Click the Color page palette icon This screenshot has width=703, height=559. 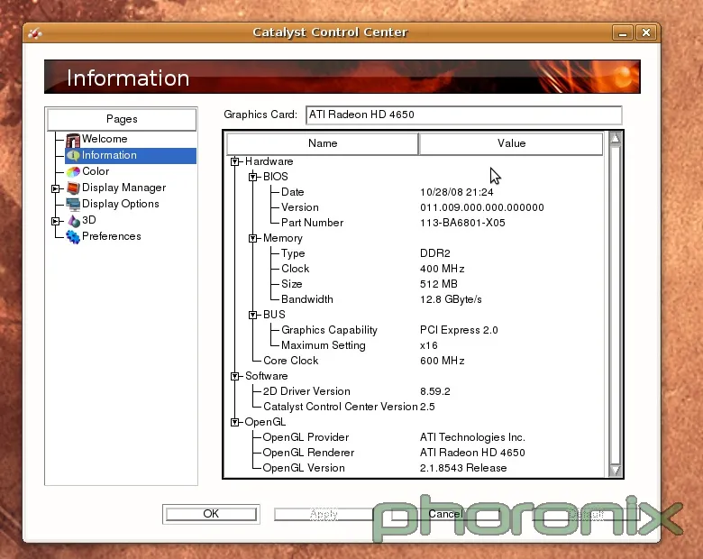[x=73, y=172]
